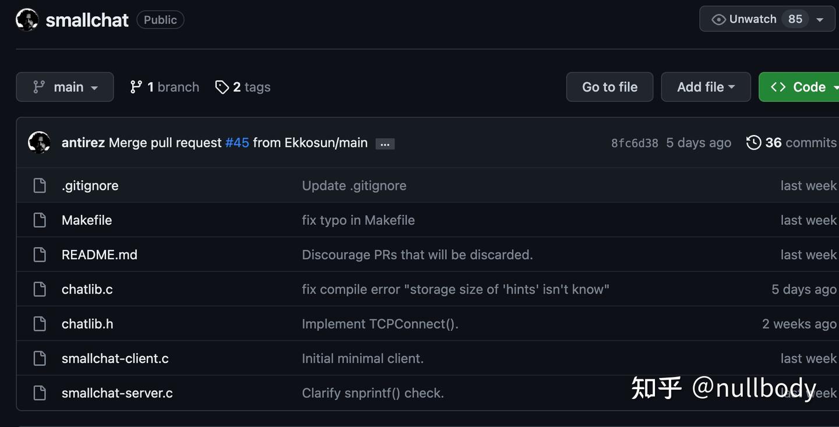Open commit hash 8fc6d38
The width and height of the screenshot is (839, 427).
pyautogui.click(x=634, y=143)
